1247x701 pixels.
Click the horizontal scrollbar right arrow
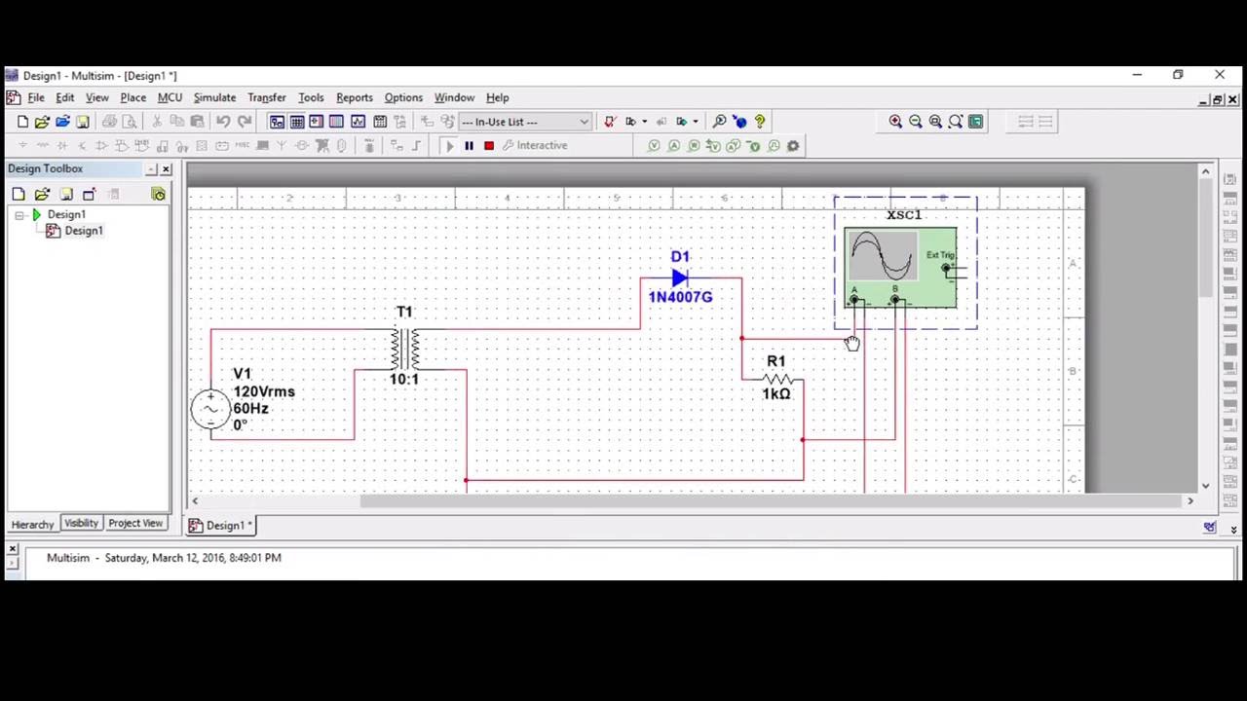point(1190,501)
